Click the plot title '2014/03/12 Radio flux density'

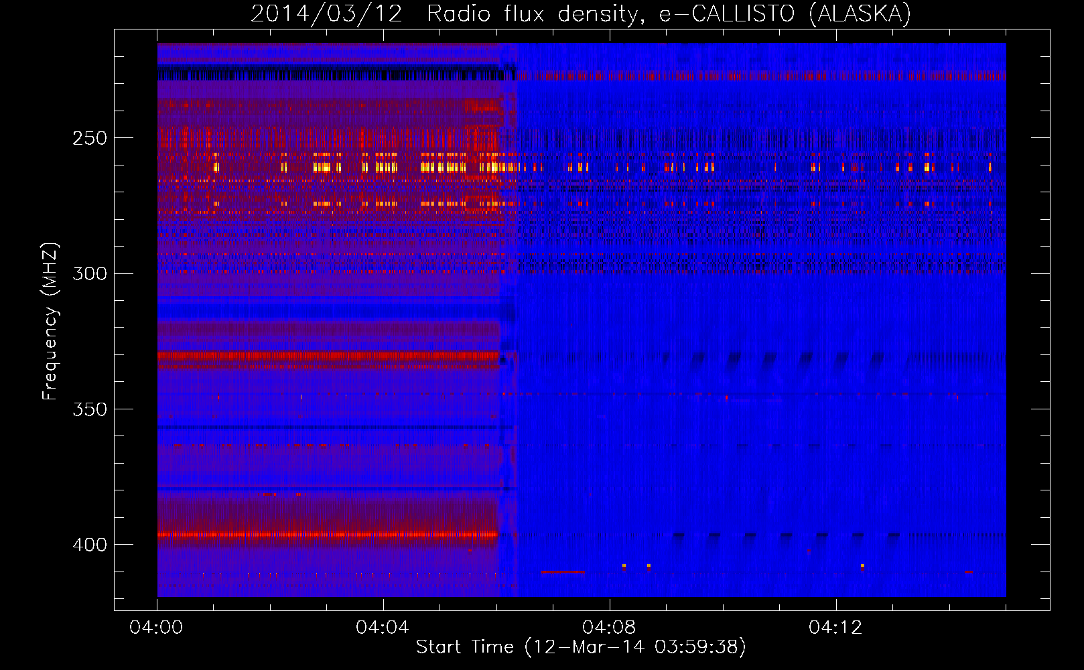[581, 13]
